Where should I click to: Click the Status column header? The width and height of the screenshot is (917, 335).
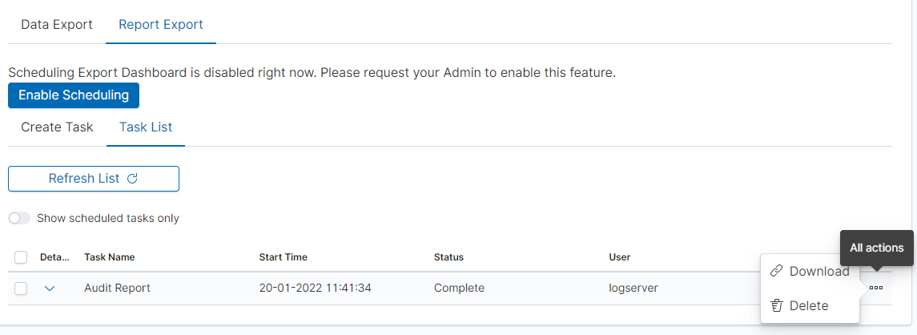(x=448, y=257)
